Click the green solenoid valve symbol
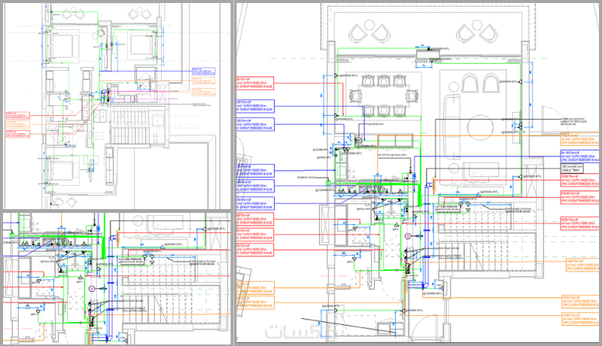The height and width of the screenshot is (346, 602). coord(329,184)
